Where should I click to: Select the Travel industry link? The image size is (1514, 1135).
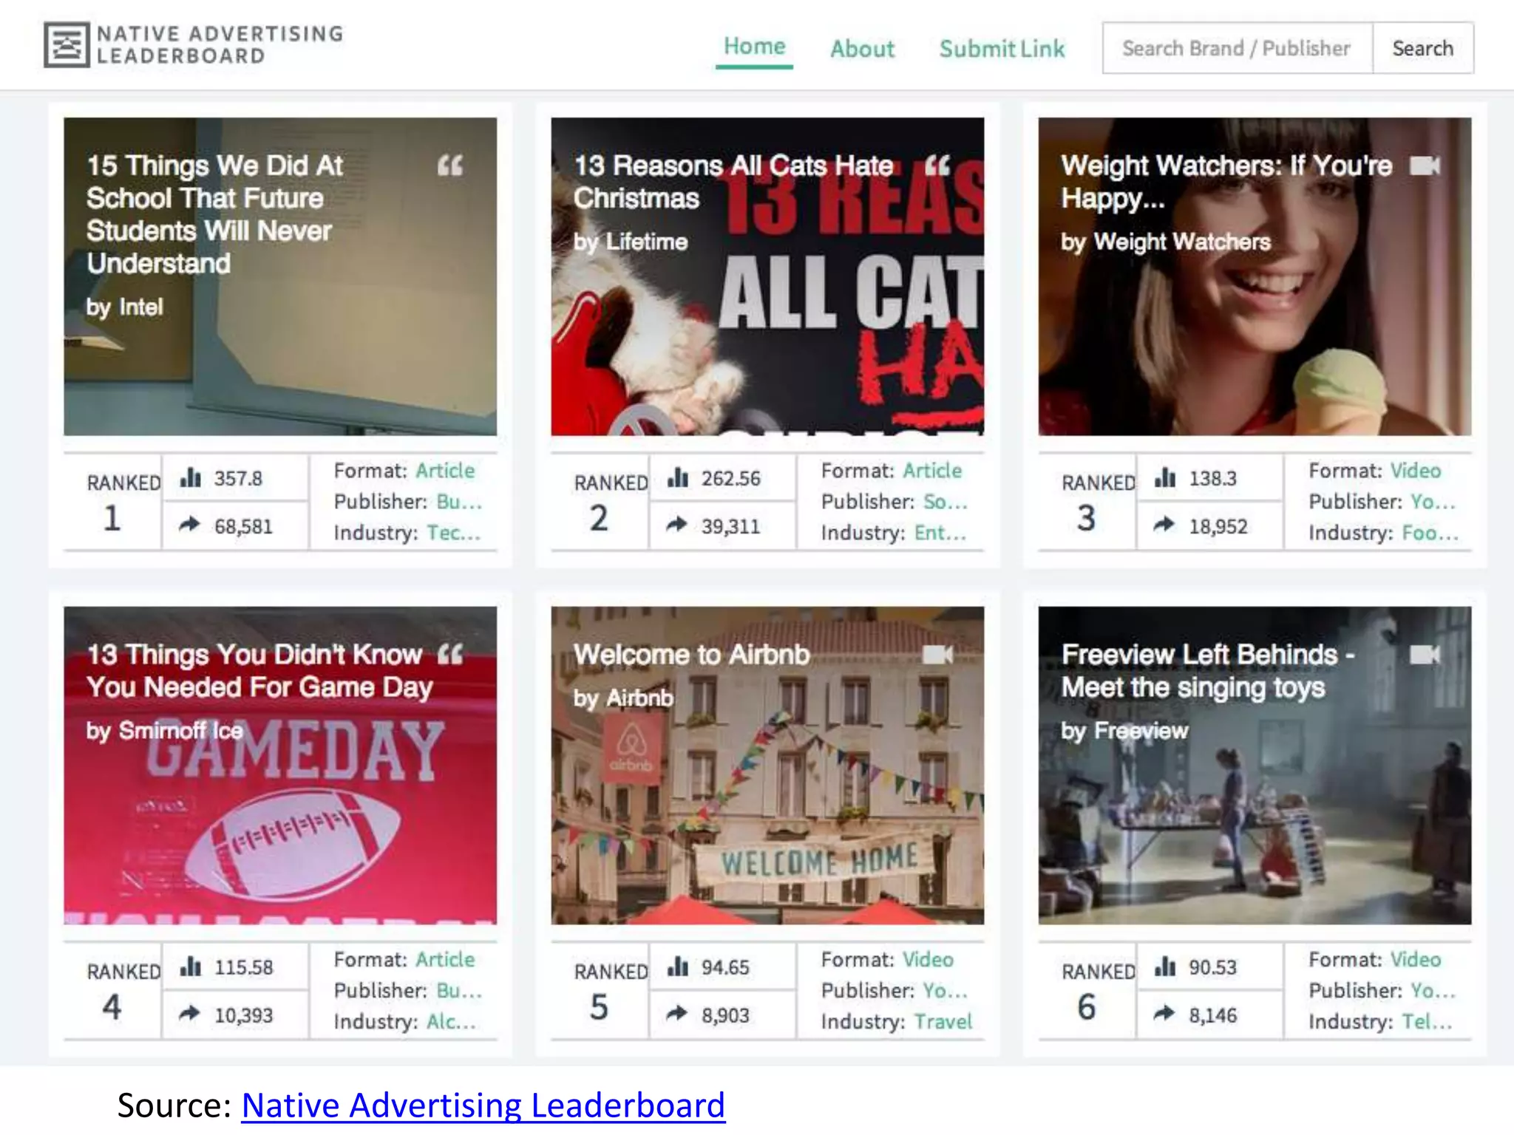point(943,1021)
